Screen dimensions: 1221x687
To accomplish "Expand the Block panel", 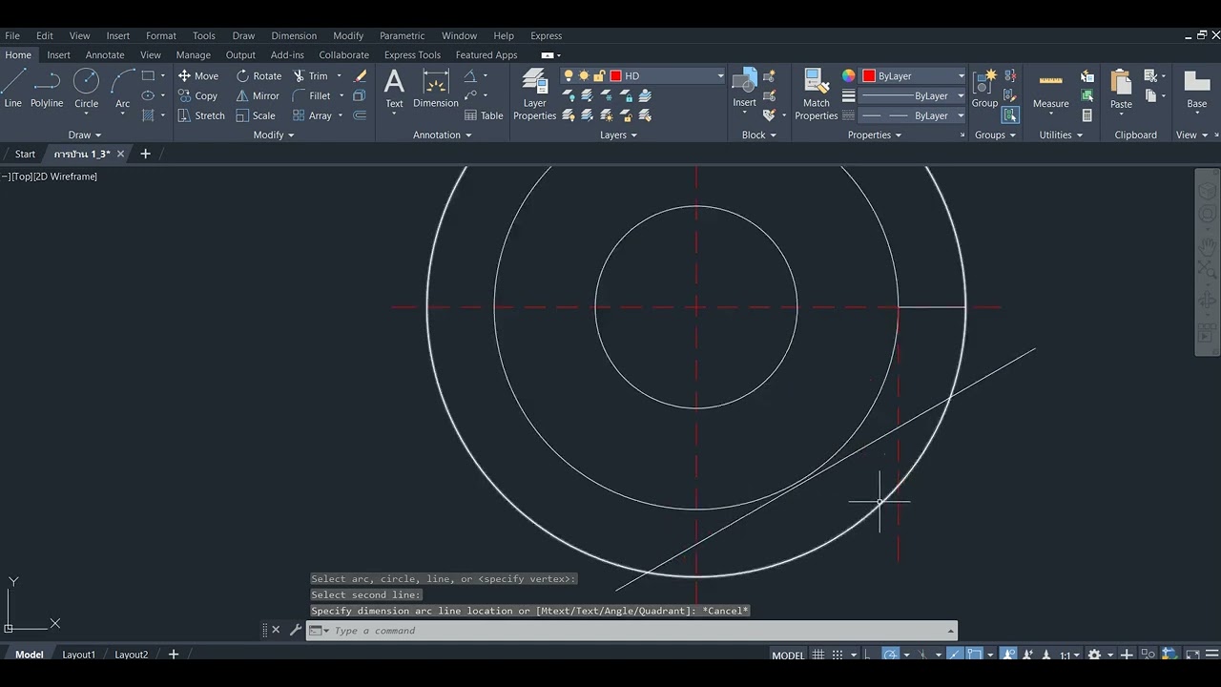I will point(759,135).
